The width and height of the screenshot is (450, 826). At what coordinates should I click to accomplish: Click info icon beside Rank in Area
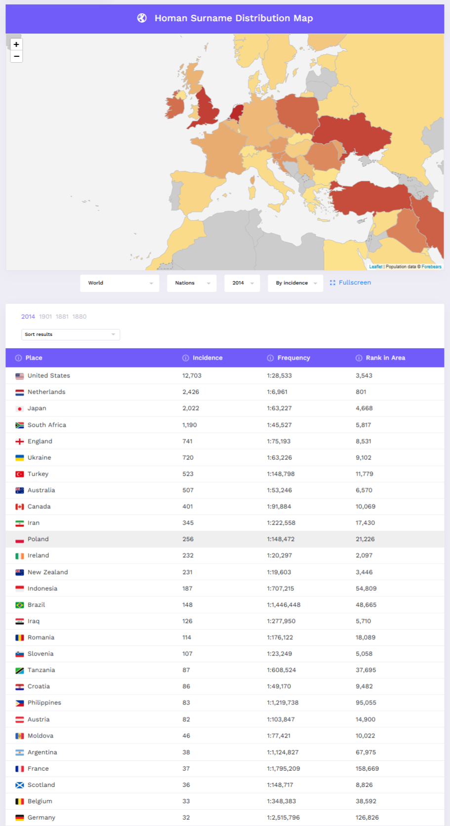(359, 358)
